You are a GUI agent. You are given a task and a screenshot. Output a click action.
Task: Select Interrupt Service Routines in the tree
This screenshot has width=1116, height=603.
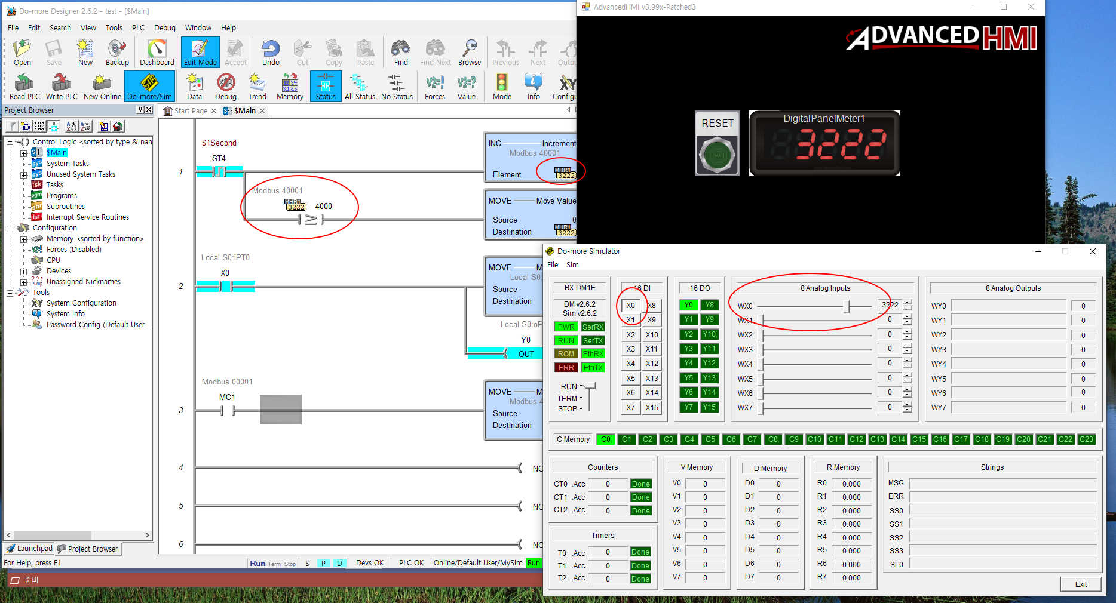(x=87, y=217)
